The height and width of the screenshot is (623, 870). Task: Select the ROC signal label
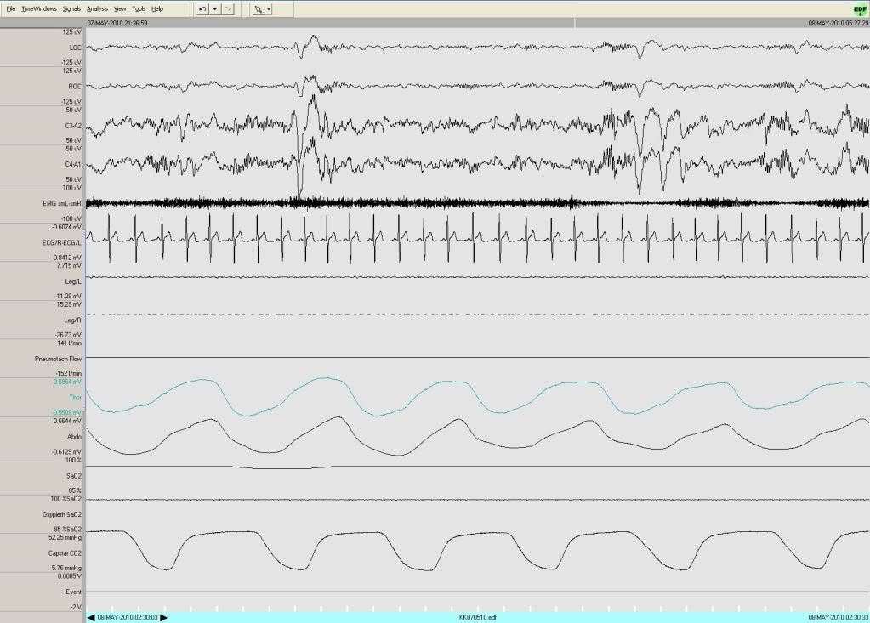point(75,87)
